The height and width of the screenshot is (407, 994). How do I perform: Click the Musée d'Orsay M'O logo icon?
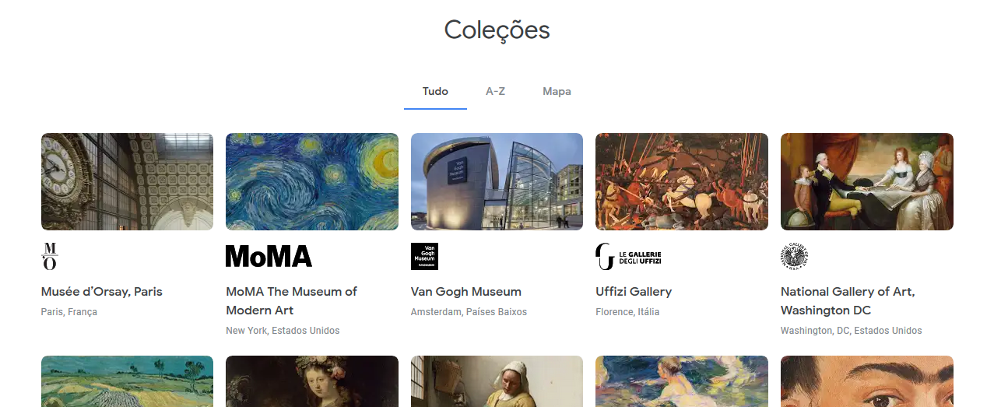[50, 256]
